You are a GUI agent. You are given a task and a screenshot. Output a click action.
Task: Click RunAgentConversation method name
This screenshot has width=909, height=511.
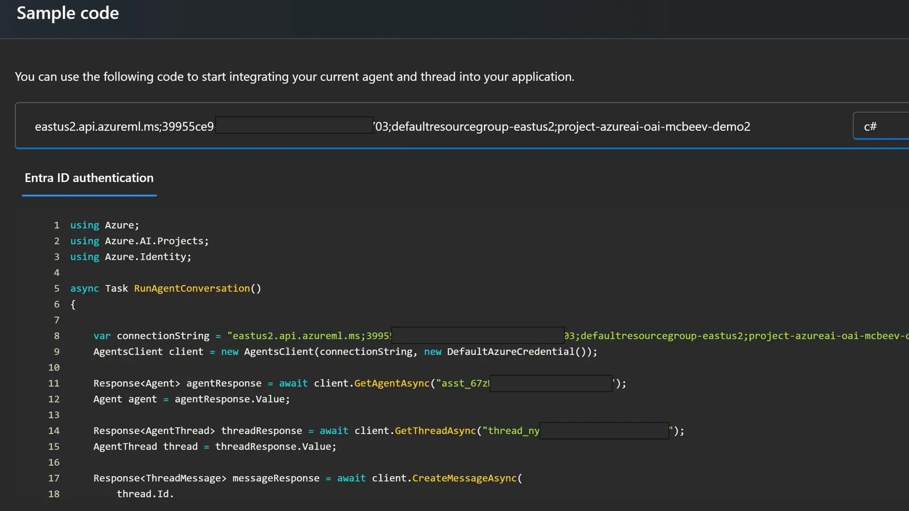[192, 288]
